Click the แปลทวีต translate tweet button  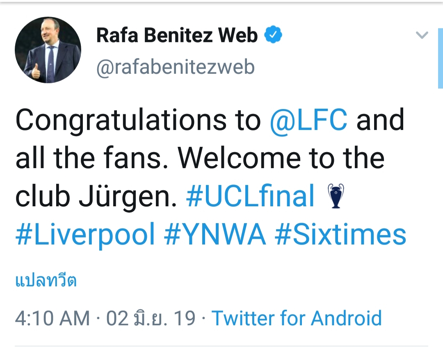tap(46, 281)
